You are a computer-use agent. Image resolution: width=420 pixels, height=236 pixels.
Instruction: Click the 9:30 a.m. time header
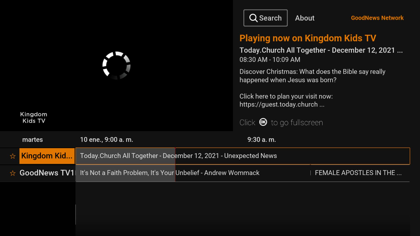[x=262, y=140]
